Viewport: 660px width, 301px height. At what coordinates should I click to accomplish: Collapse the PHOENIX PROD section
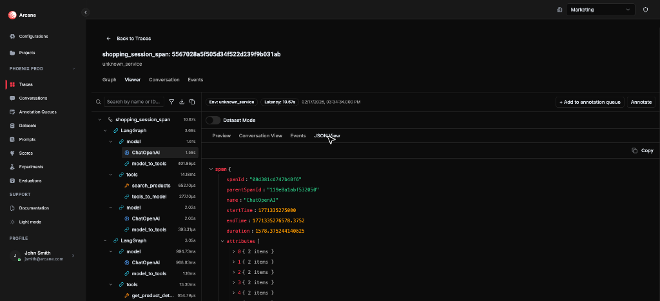(73, 68)
